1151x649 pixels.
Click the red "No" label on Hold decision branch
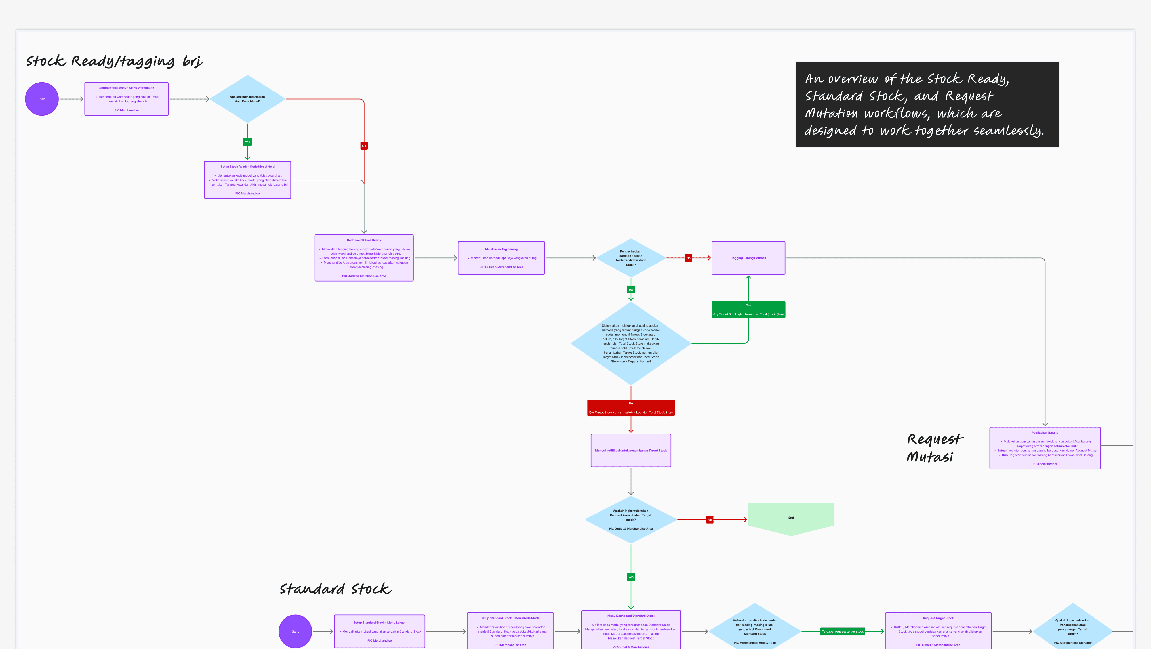coord(364,146)
